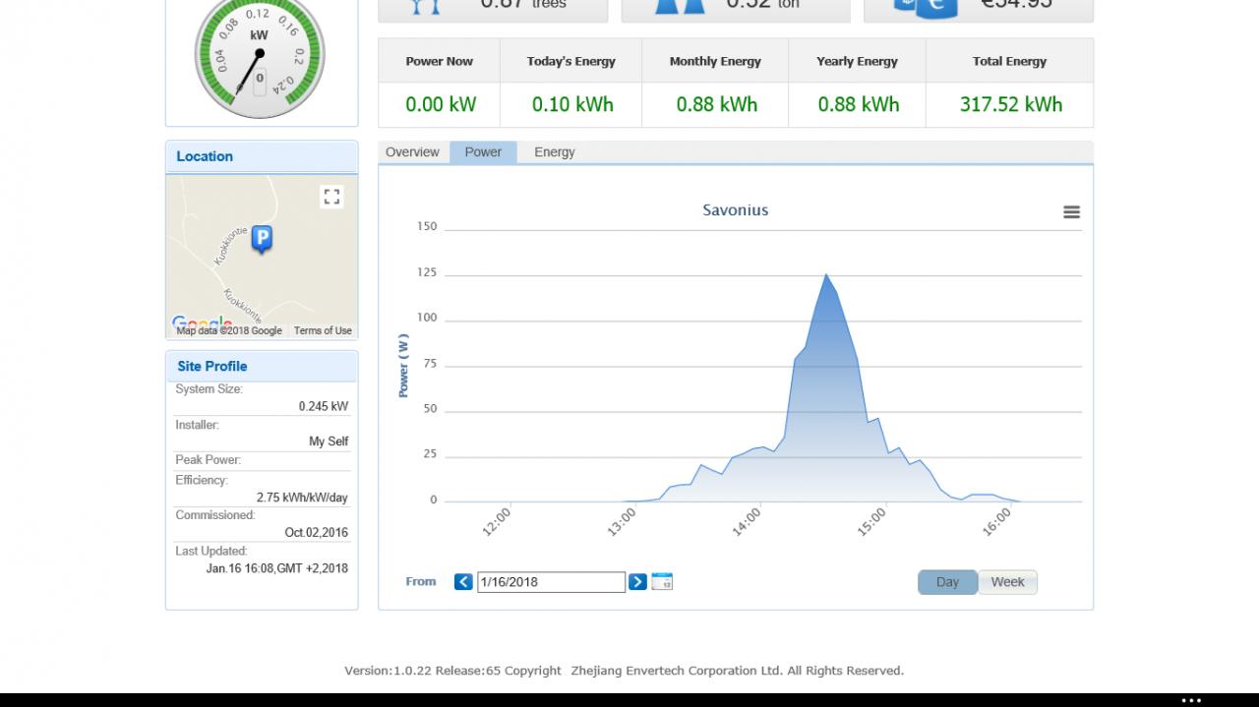
Task: Click the 0.88 kWh value under Monthly Energy
Action: pyautogui.click(x=716, y=104)
